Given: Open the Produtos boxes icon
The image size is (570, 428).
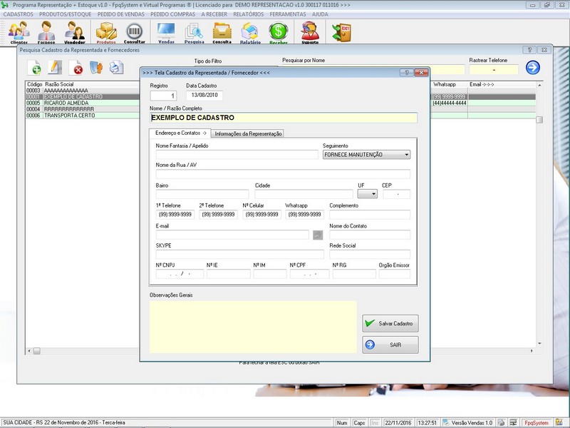Looking at the screenshot, I should pyautogui.click(x=106, y=32).
